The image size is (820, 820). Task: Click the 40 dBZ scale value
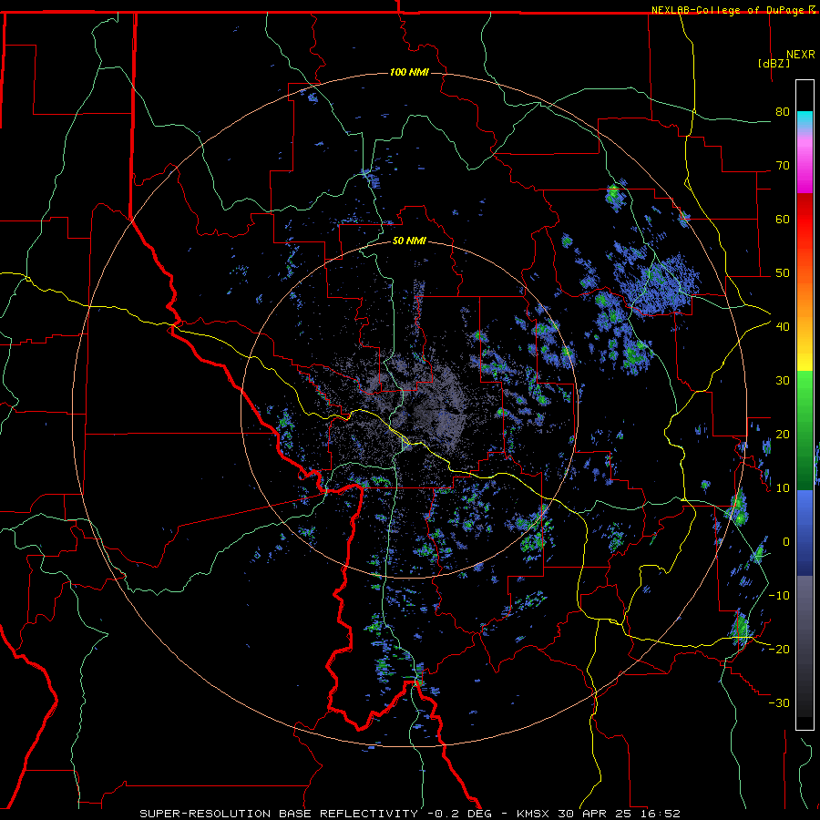coord(783,327)
